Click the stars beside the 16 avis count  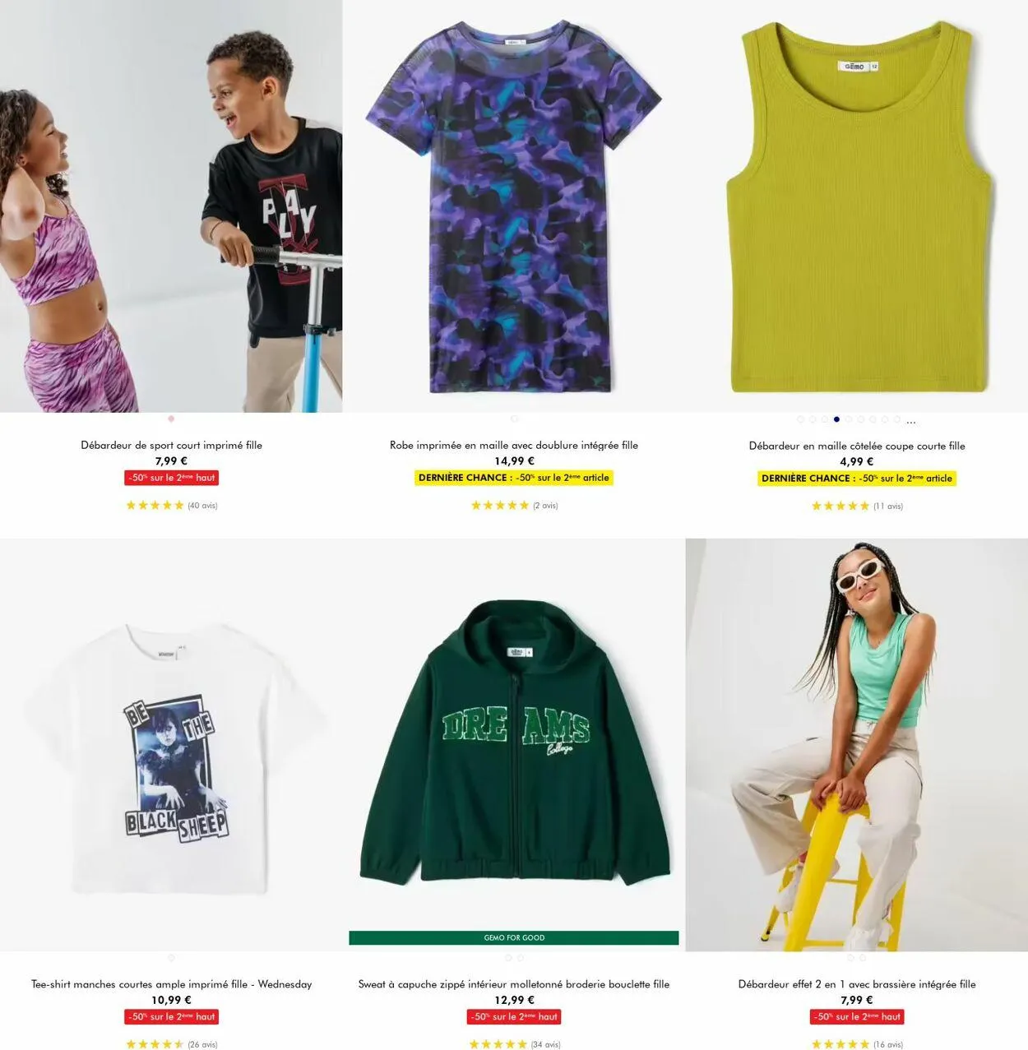point(840,1044)
